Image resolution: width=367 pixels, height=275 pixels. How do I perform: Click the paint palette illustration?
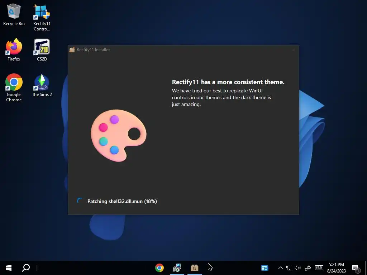(118, 135)
